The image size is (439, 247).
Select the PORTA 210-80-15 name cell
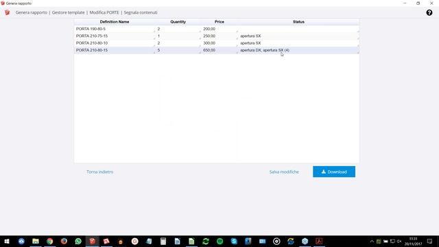115,50
